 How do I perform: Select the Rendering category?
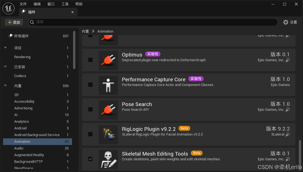37,57
